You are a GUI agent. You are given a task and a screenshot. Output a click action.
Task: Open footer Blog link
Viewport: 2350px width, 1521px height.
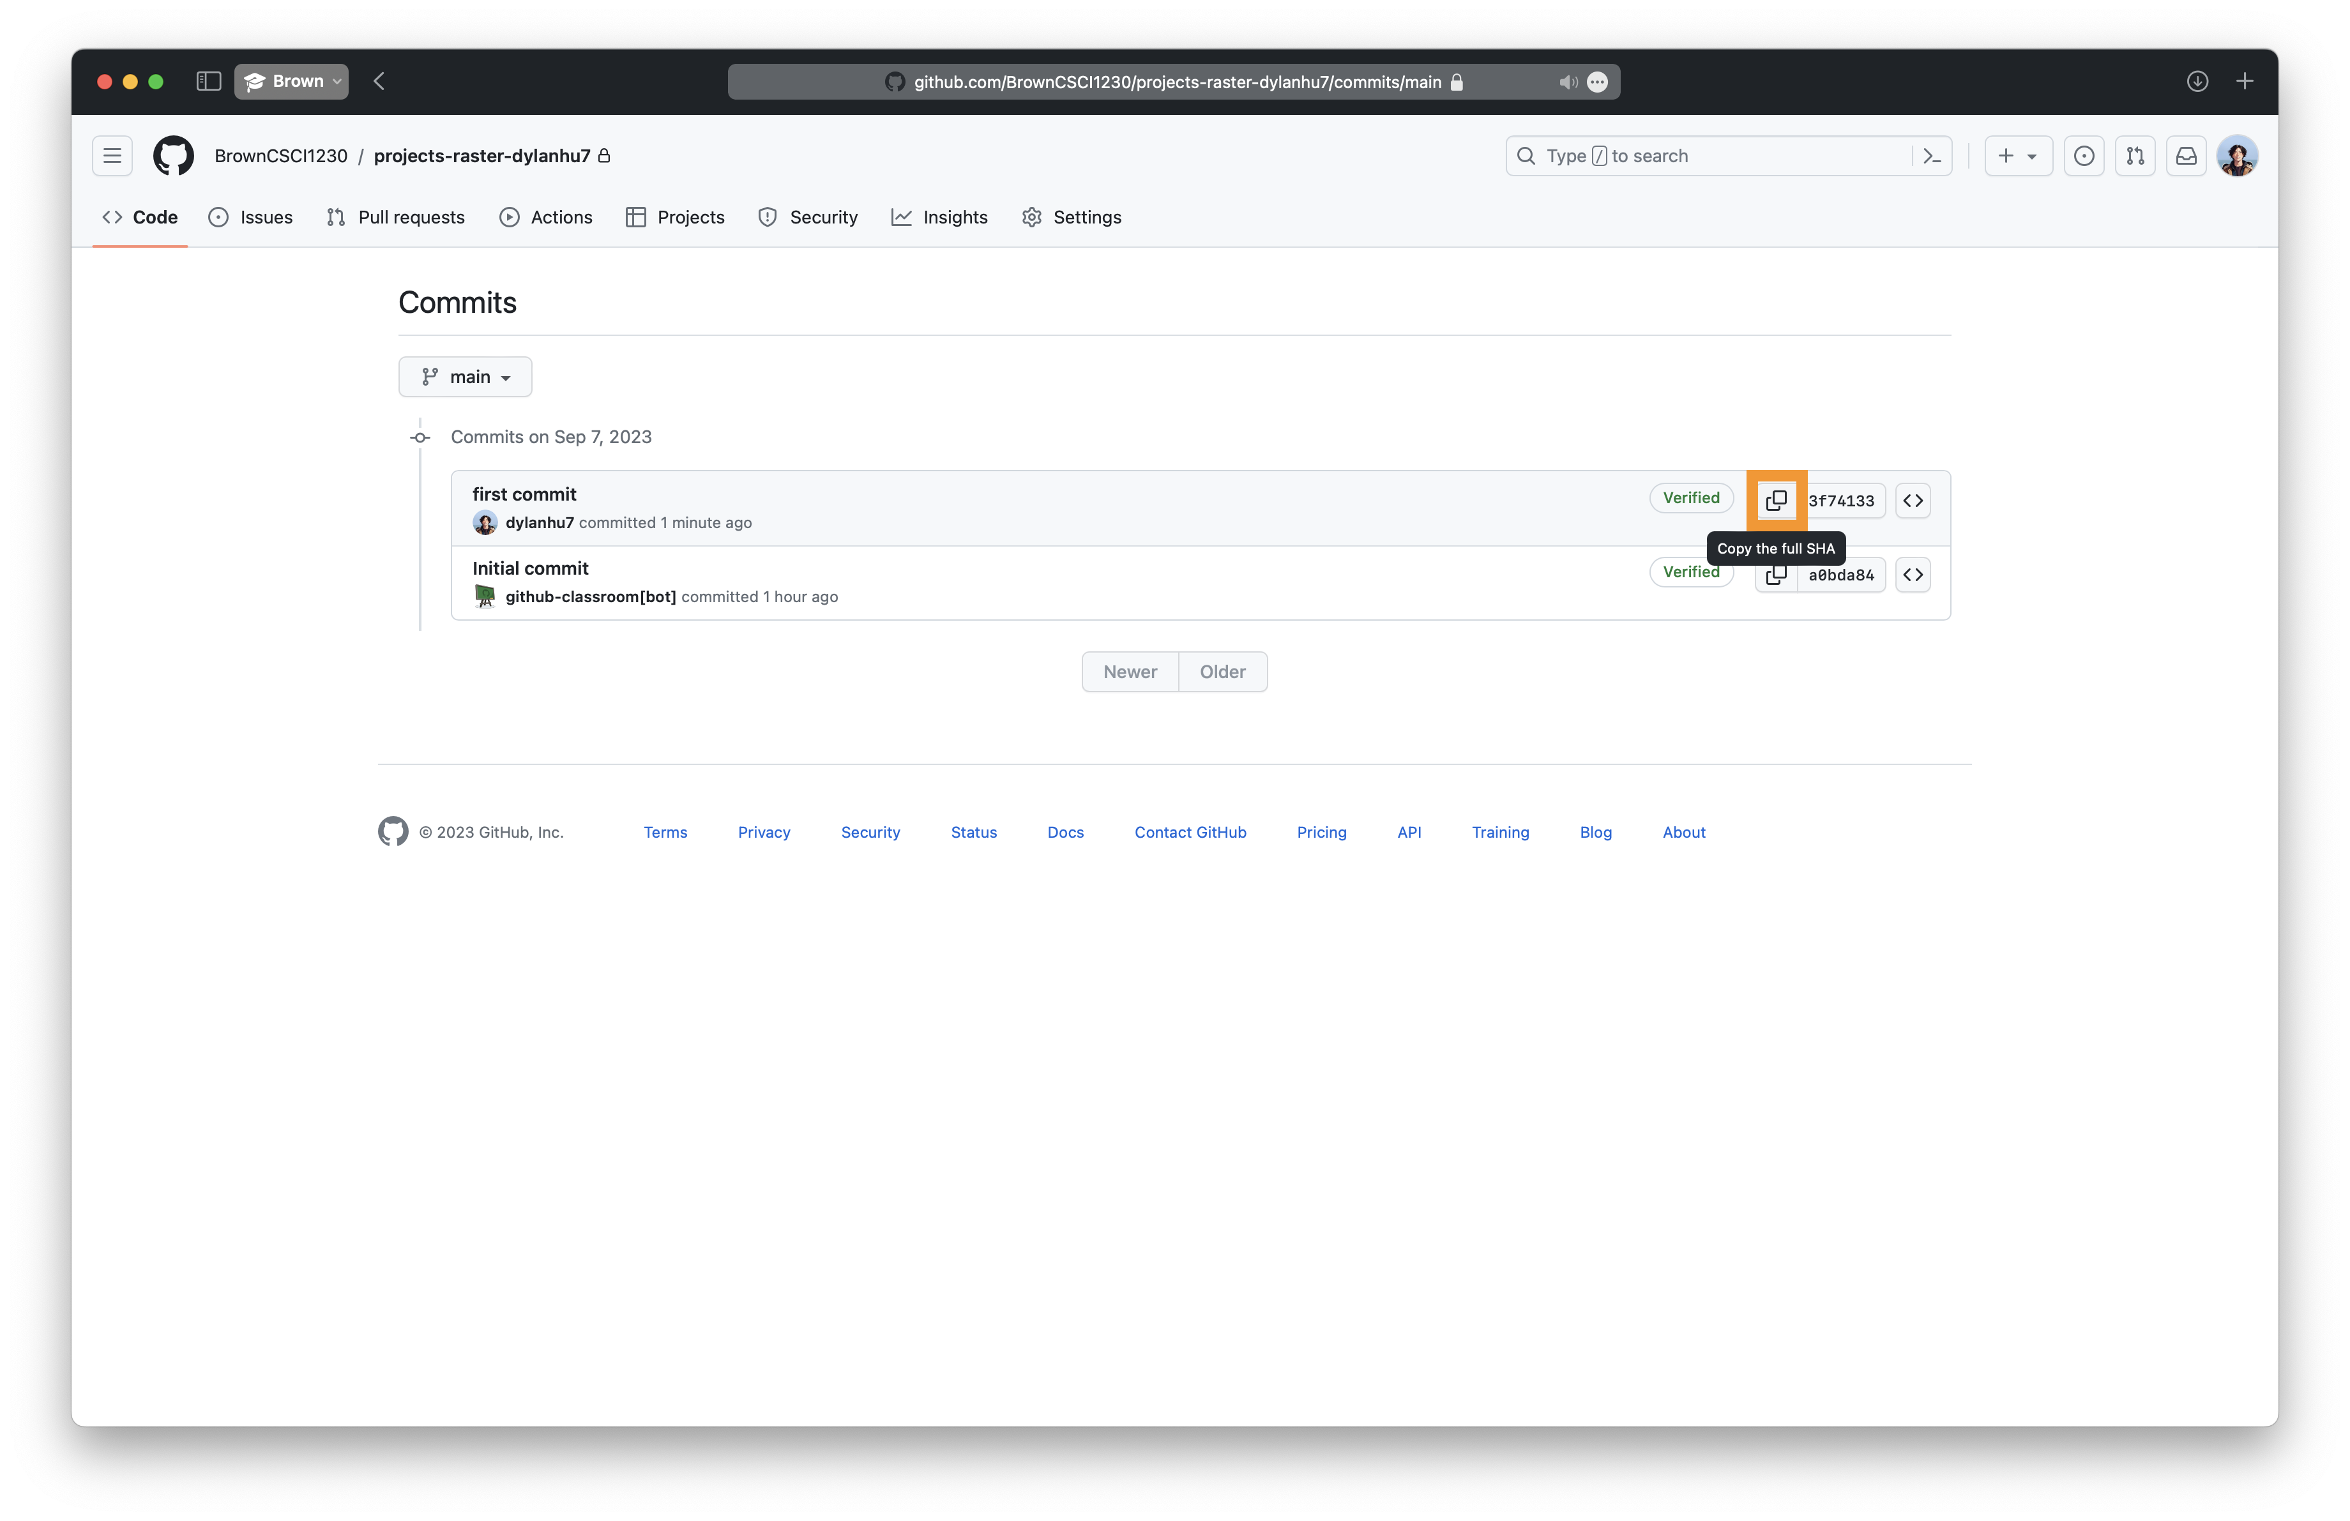pos(1596,832)
